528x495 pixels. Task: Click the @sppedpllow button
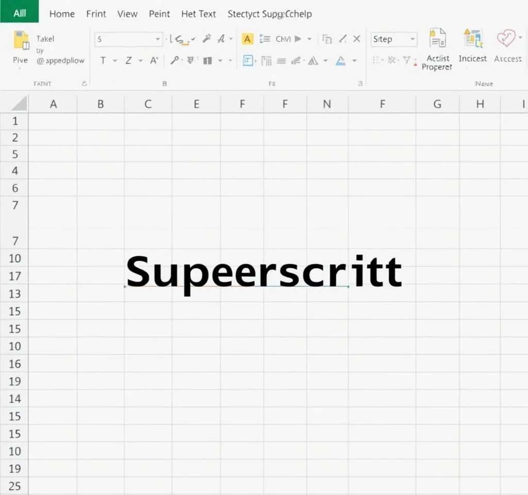(x=60, y=61)
